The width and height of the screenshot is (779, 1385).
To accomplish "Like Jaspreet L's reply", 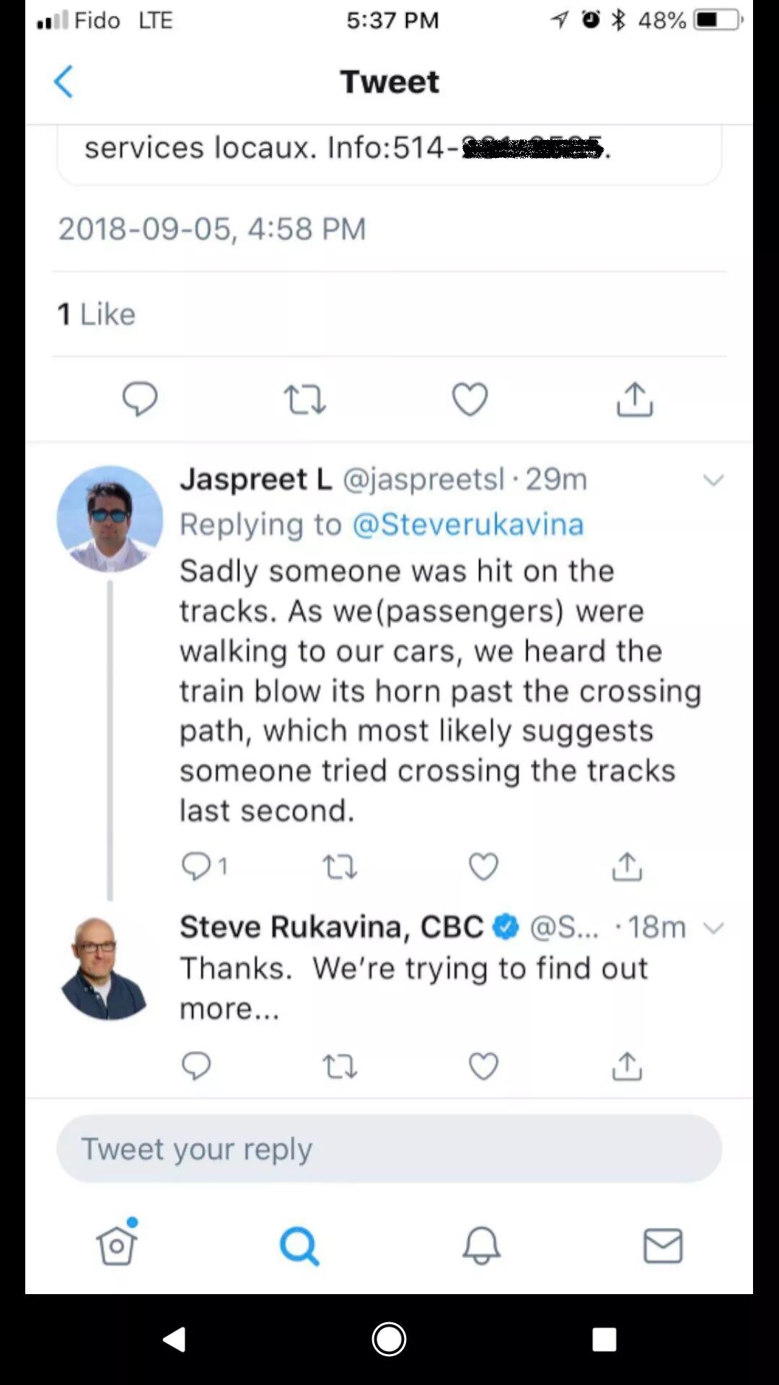I will (x=483, y=866).
